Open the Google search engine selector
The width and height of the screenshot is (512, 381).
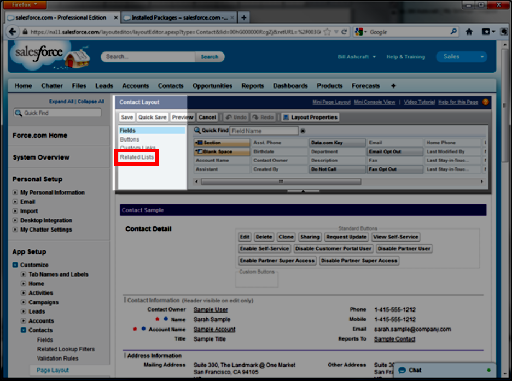pyautogui.click(x=361, y=32)
